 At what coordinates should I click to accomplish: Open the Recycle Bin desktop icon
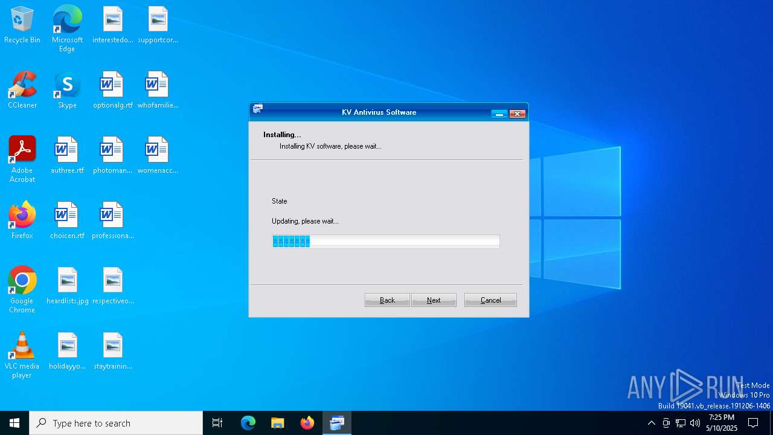coord(22,25)
